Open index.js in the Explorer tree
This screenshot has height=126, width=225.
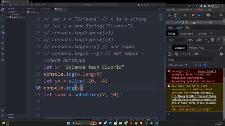[x=14, y=17]
